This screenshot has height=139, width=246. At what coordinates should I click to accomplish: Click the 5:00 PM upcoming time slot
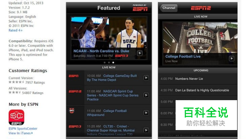tap(166, 102)
